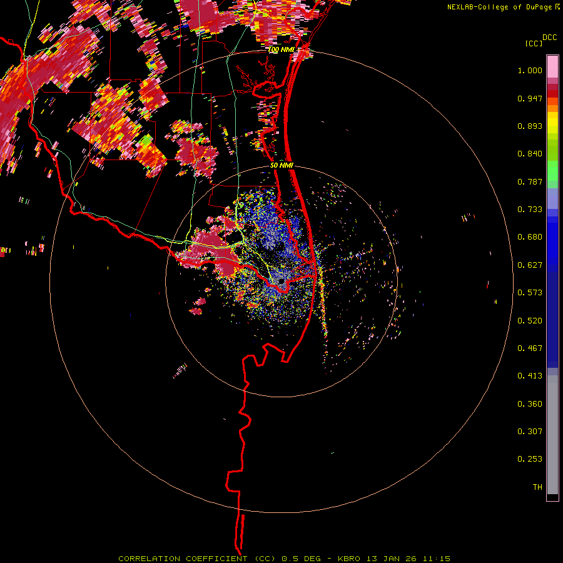Click the 0.947 color scale value
Image resolution: width=563 pixels, height=563 pixels.
(530, 98)
